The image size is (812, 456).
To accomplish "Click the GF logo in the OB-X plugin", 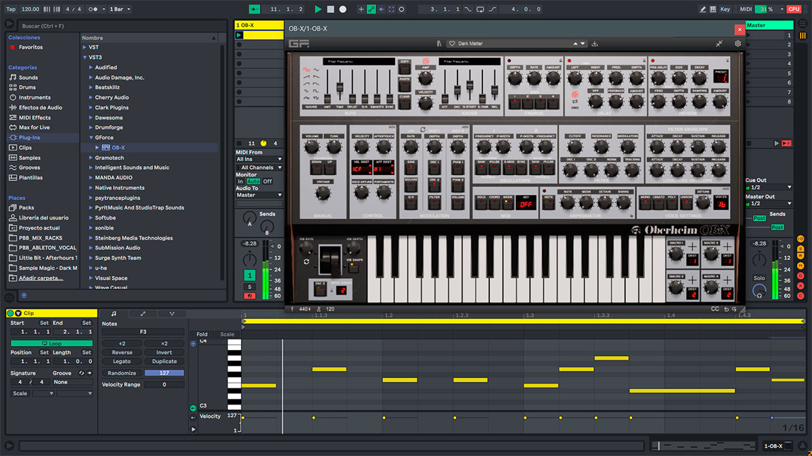I will click(298, 43).
